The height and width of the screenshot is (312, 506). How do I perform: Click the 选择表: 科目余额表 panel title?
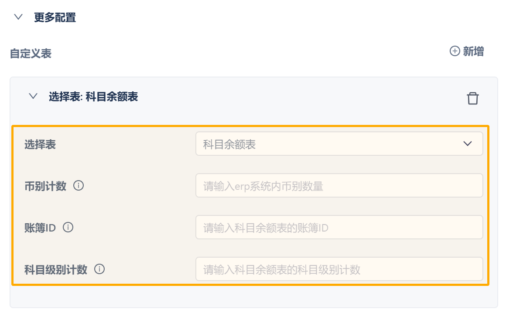93,97
